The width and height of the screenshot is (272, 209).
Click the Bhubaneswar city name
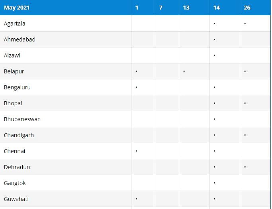[22, 119]
